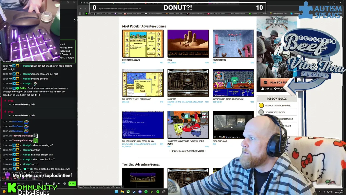Open Spotify from taskbar
The width and height of the screenshot is (346, 195).
point(146,192)
